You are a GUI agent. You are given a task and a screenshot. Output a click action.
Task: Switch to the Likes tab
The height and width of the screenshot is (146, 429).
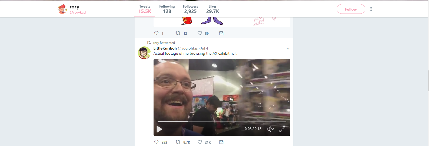212,9
